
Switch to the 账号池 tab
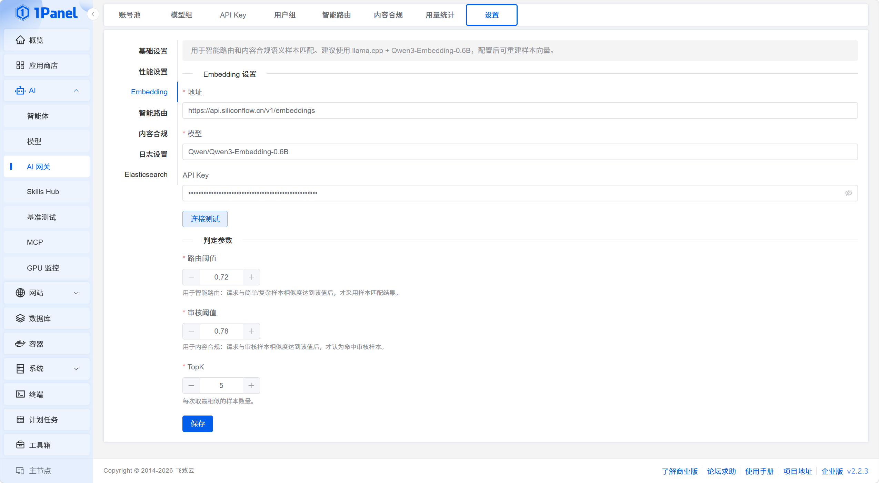pyautogui.click(x=130, y=15)
